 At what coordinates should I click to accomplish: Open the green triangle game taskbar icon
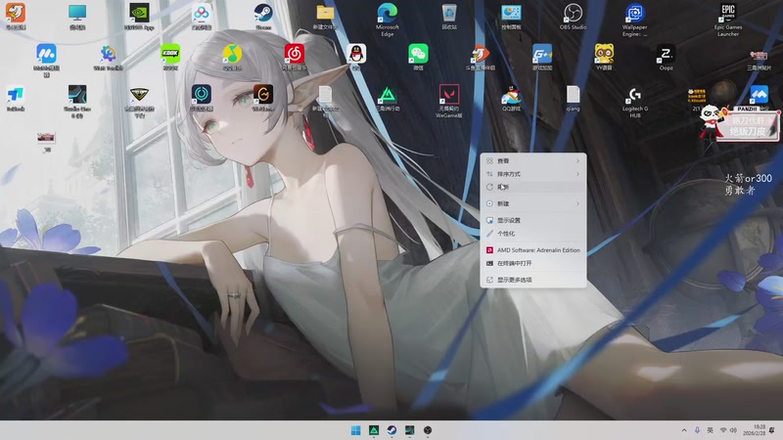[374, 430]
